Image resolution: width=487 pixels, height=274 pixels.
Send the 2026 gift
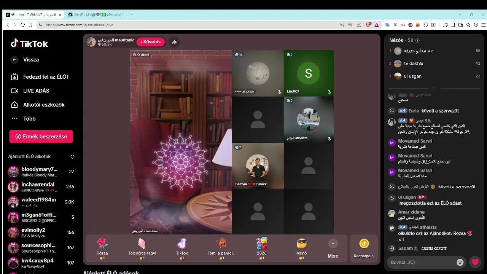(262, 249)
